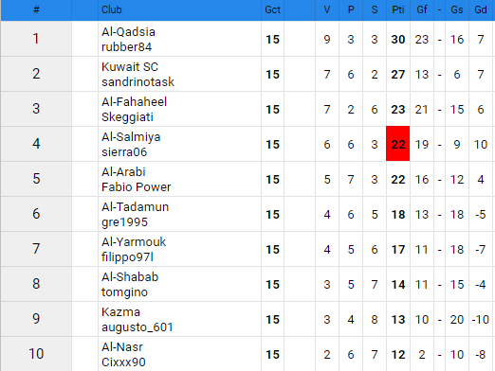Click the Pti column header
This screenshot has height=371, width=495.
pos(398,9)
